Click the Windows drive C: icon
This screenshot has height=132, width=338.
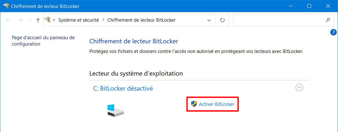(x=115, y=110)
